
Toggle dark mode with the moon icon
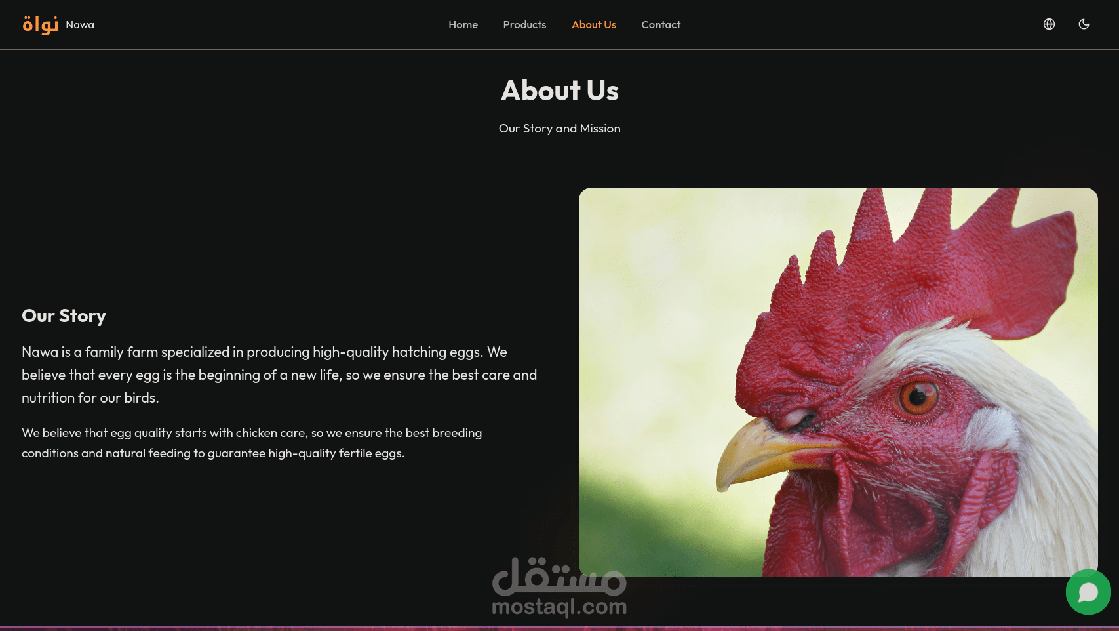pos(1084,24)
